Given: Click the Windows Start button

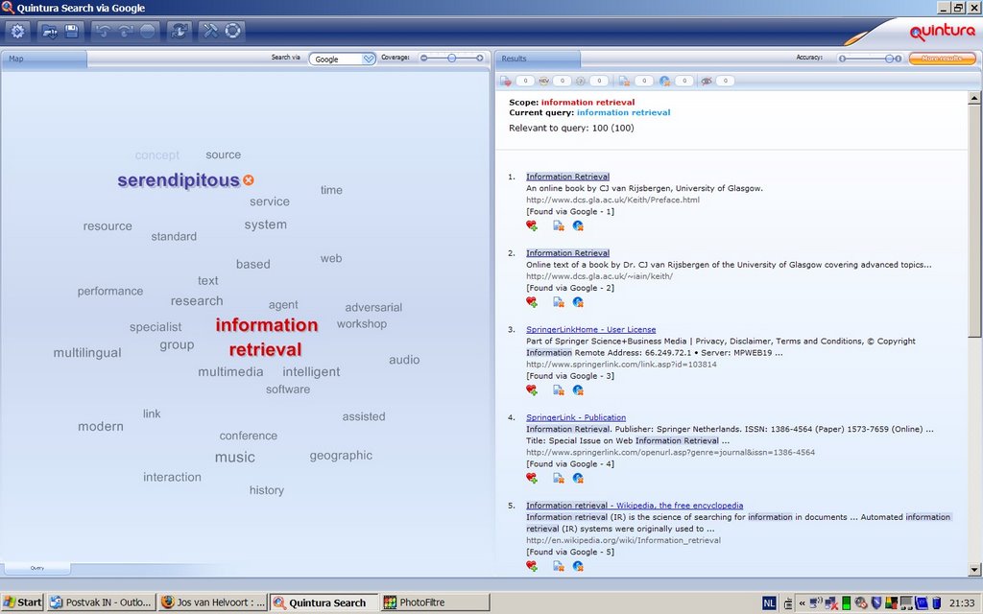Looking at the screenshot, I should tap(23, 602).
